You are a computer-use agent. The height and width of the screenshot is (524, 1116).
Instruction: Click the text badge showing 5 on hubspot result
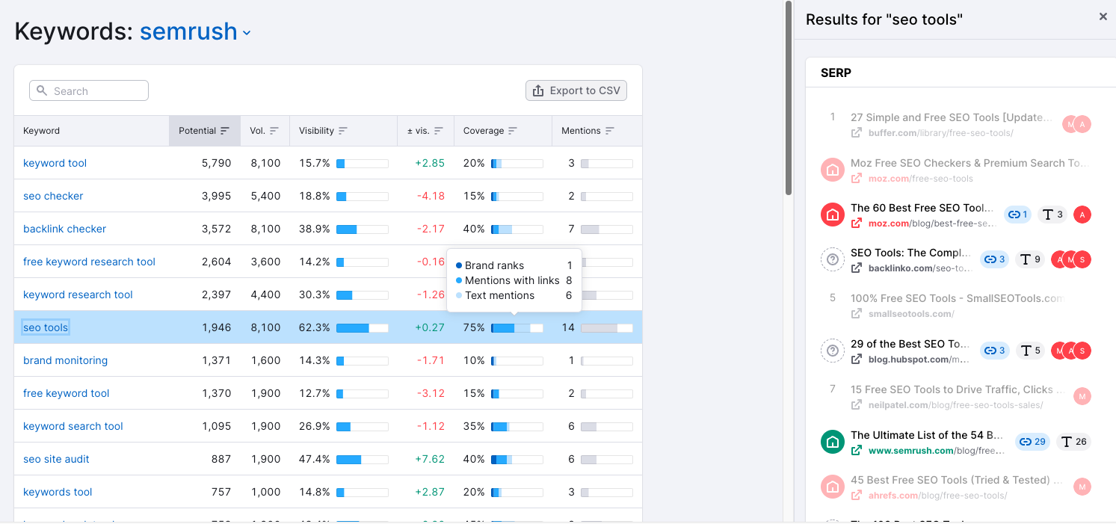1030,351
